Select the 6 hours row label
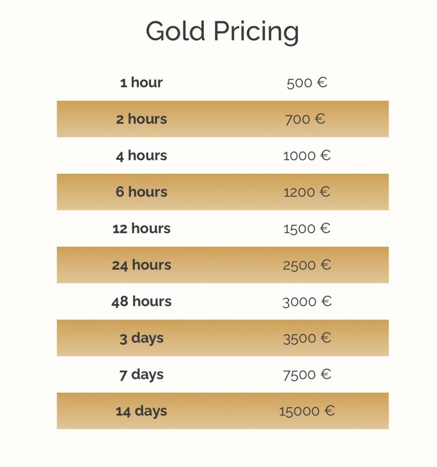Viewport: 437px width, 467px height. (142, 192)
